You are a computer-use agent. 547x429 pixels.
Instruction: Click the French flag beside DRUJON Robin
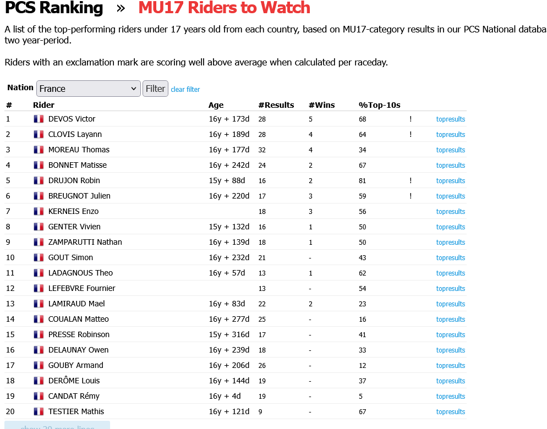(x=39, y=180)
